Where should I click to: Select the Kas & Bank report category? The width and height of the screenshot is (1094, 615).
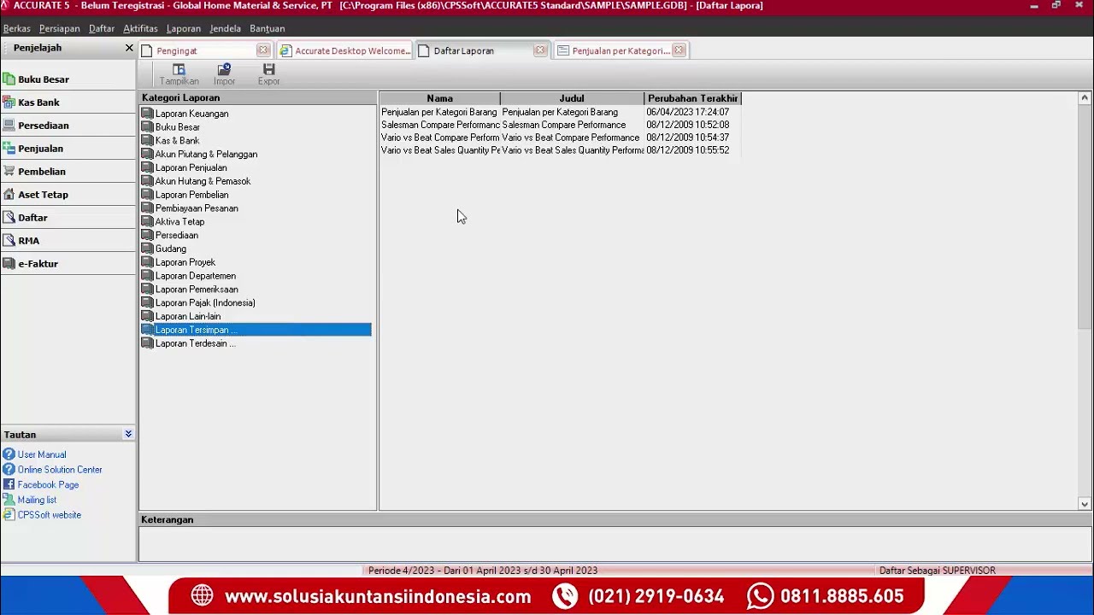[x=177, y=141]
